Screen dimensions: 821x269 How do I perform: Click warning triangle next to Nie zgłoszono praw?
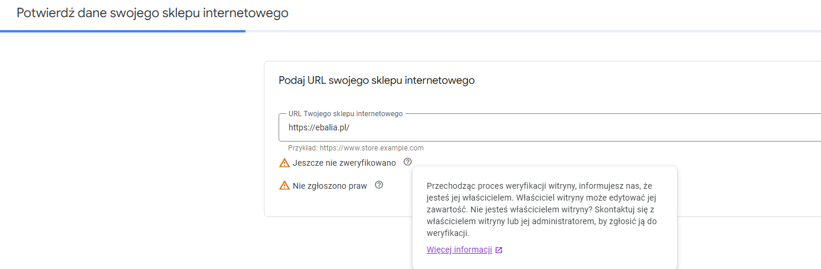pyautogui.click(x=284, y=186)
